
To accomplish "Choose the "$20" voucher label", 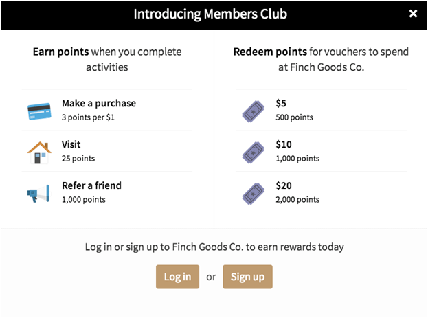I will coord(284,185).
